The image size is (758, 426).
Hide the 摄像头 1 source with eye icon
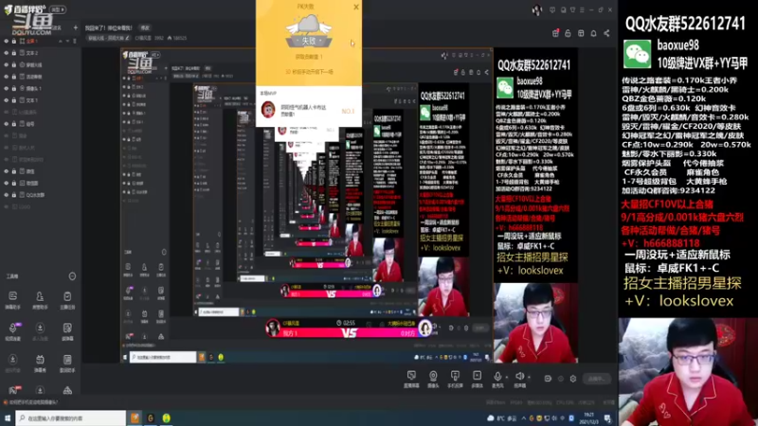click(x=7, y=88)
